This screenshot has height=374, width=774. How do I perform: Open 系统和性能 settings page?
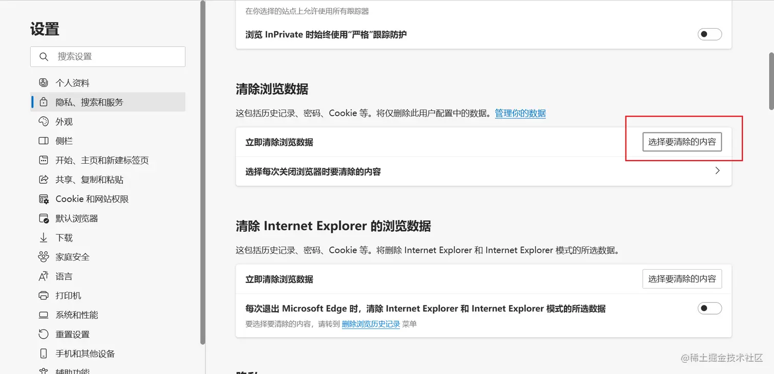(108, 315)
